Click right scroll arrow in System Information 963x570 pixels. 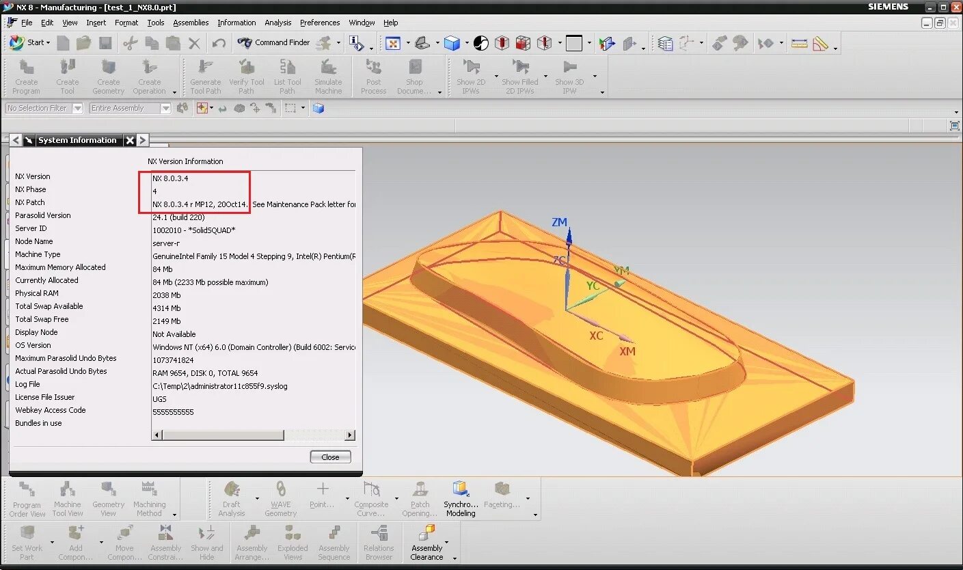[x=350, y=435]
